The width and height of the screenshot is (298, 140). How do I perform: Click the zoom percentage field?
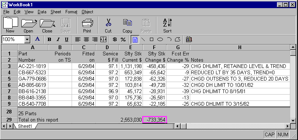[x=13, y=40]
